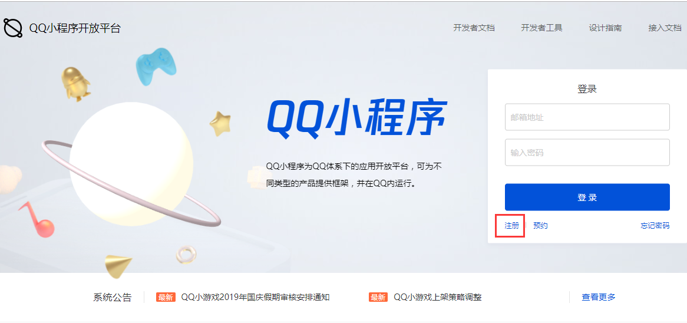The width and height of the screenshot is (687, 323).
Task: Click 查看更多 to see more announcements
Action: click(x=599, y=297)
